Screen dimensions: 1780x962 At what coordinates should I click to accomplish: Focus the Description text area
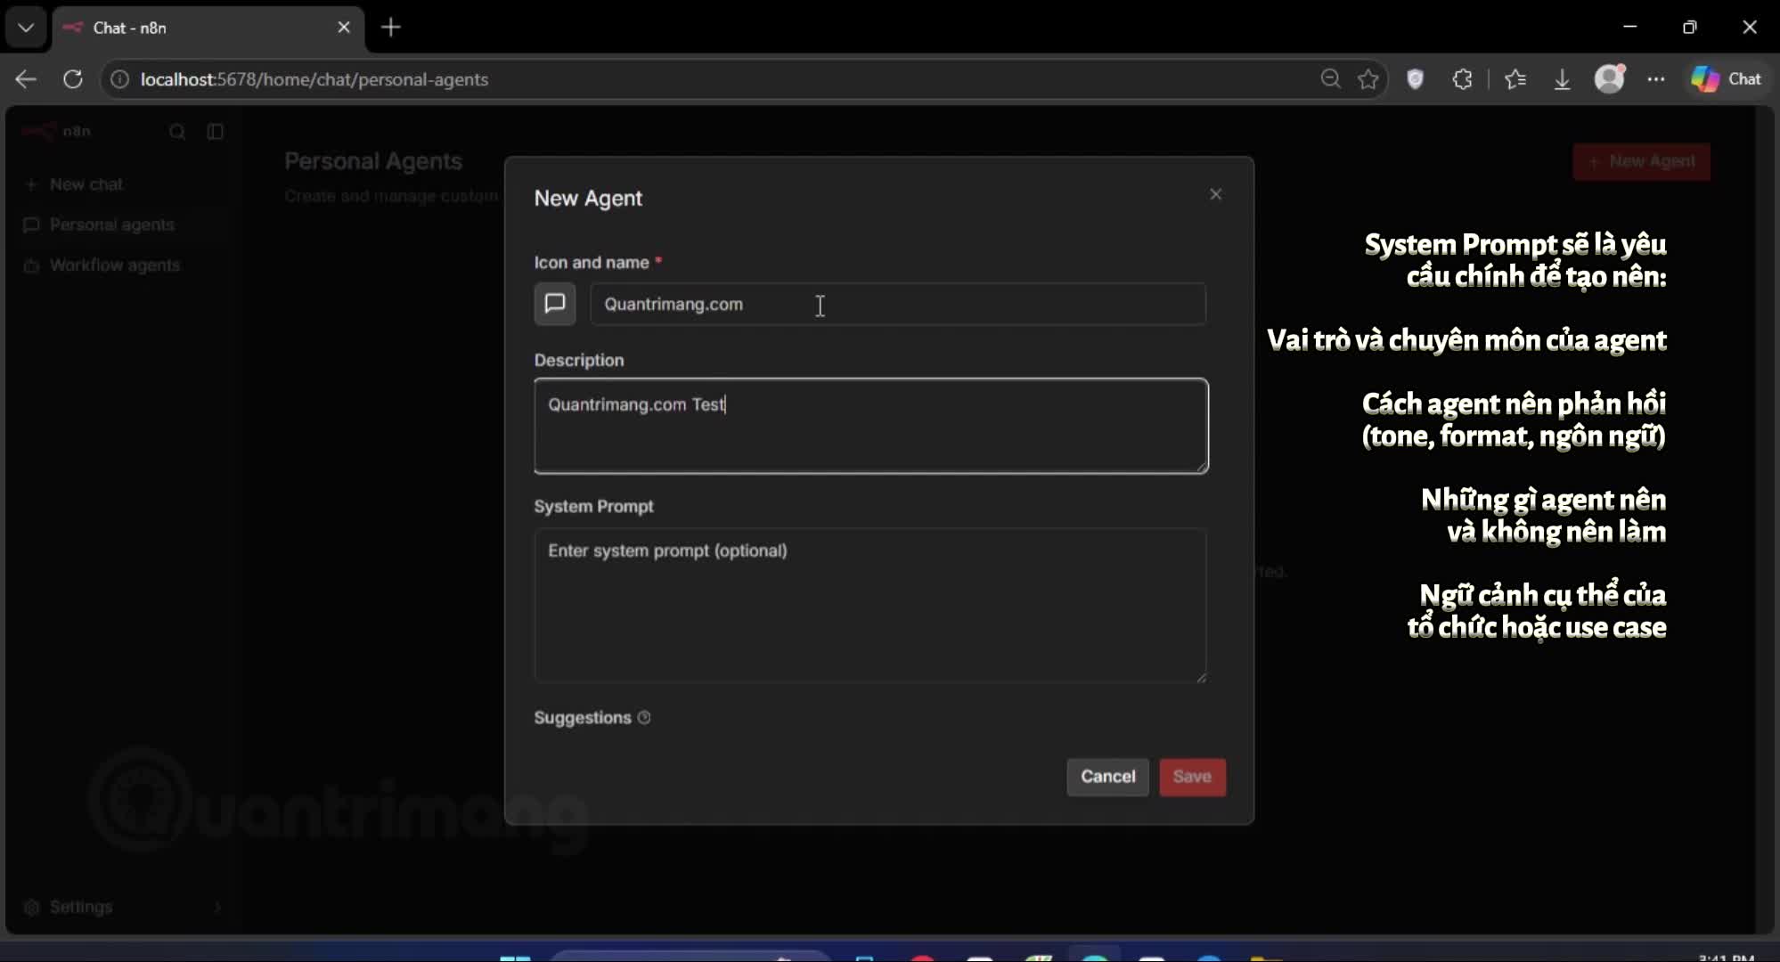coord(871,426)
